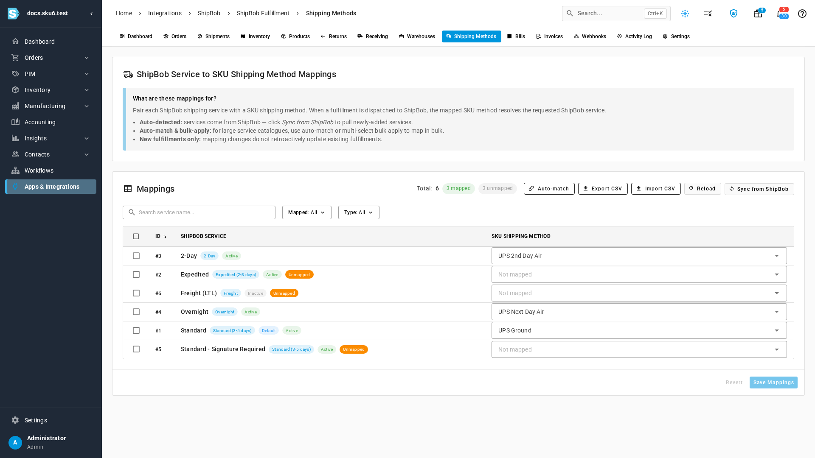Open UPS 2nd Day Air dropdown
This screenshot has width=815, height=458.
(x=639, y=256)
